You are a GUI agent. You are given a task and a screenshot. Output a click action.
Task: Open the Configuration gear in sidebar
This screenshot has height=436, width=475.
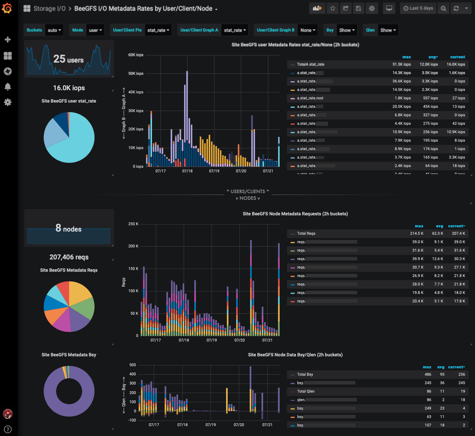[8, 102]
